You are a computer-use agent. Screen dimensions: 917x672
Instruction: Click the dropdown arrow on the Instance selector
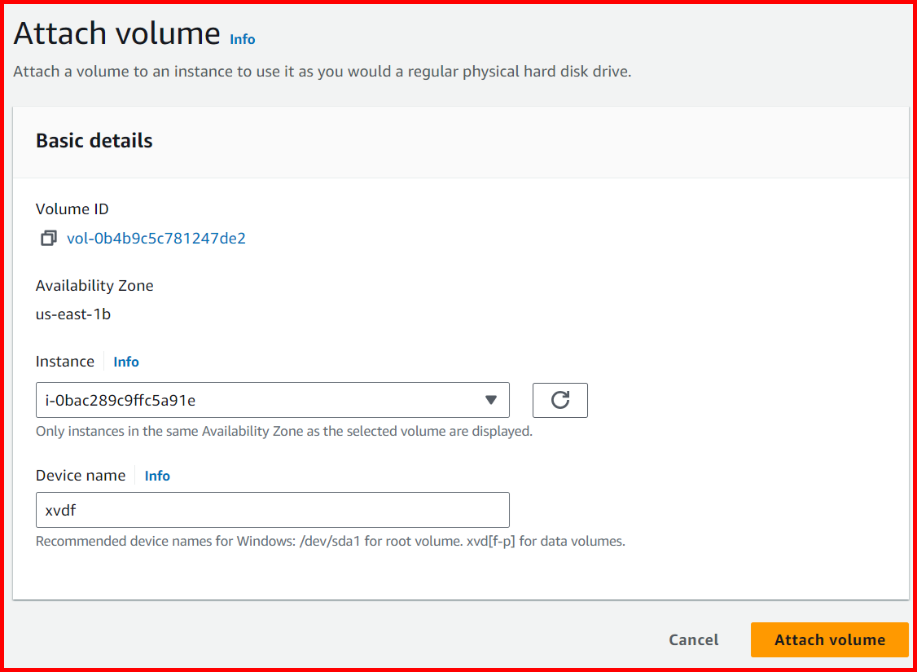pos(491,400)
